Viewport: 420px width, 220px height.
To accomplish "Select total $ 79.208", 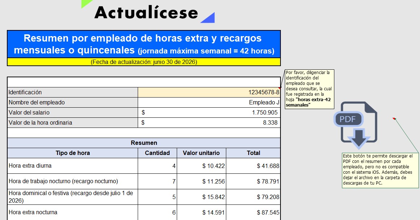I will point(253,197).
